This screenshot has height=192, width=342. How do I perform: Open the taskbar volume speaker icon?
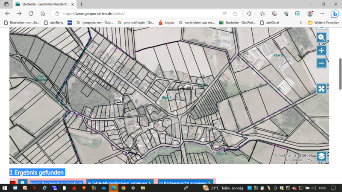coord(314,188)
